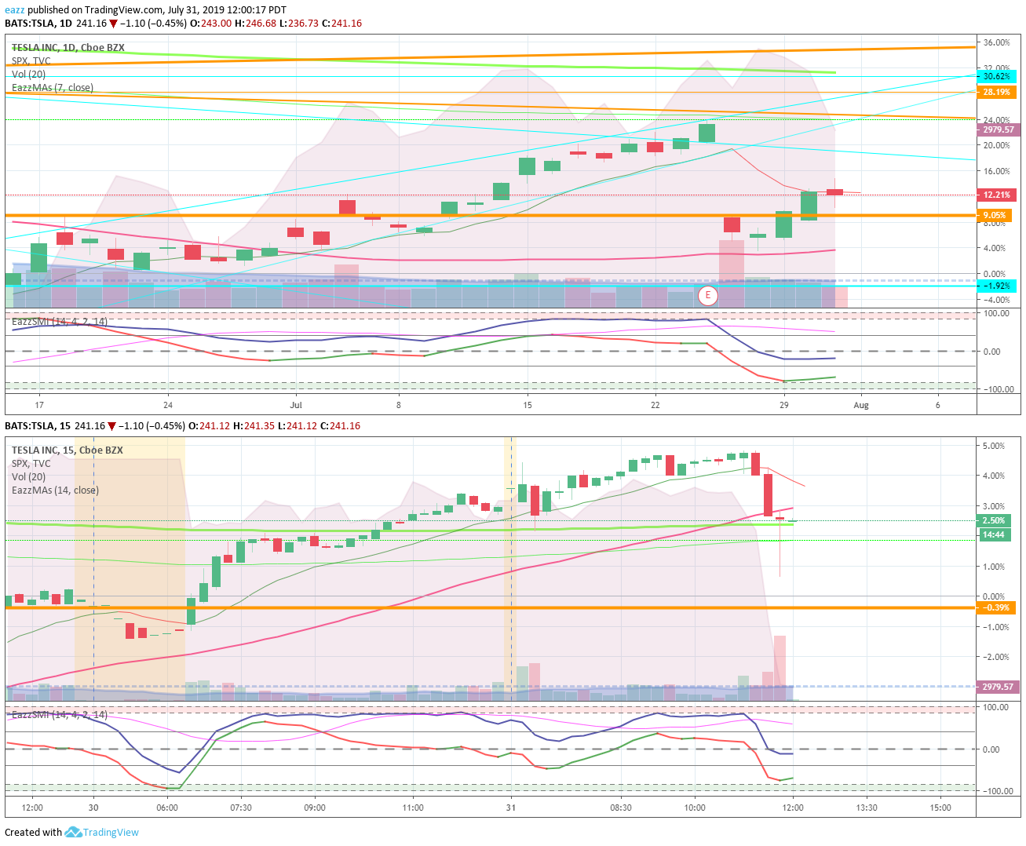Select the 12.21% red price label
1026x846 pixels.
997,195
